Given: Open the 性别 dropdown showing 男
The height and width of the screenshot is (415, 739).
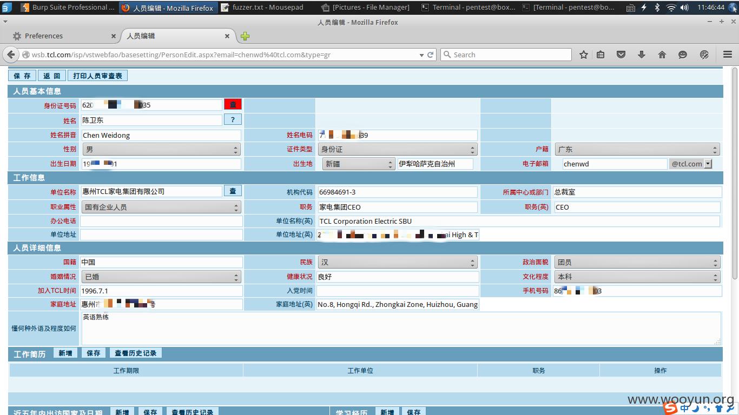Looking at the screenshot, I should coord(161,149).
